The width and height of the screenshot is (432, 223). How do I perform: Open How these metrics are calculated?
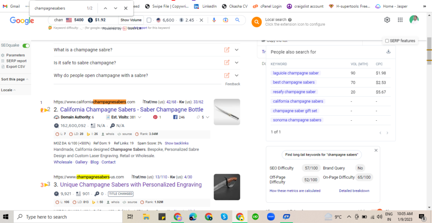295,191
